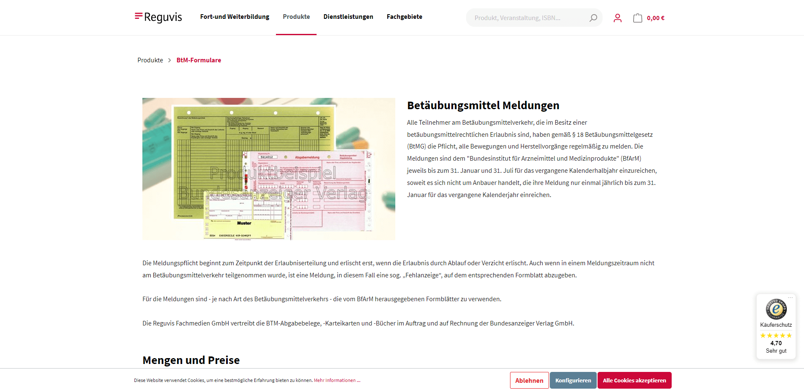Viewport: 804px width, 392px height.
Task: Click the 4,70 rating value
Action: pyautogui.click(x=776, y=343)
